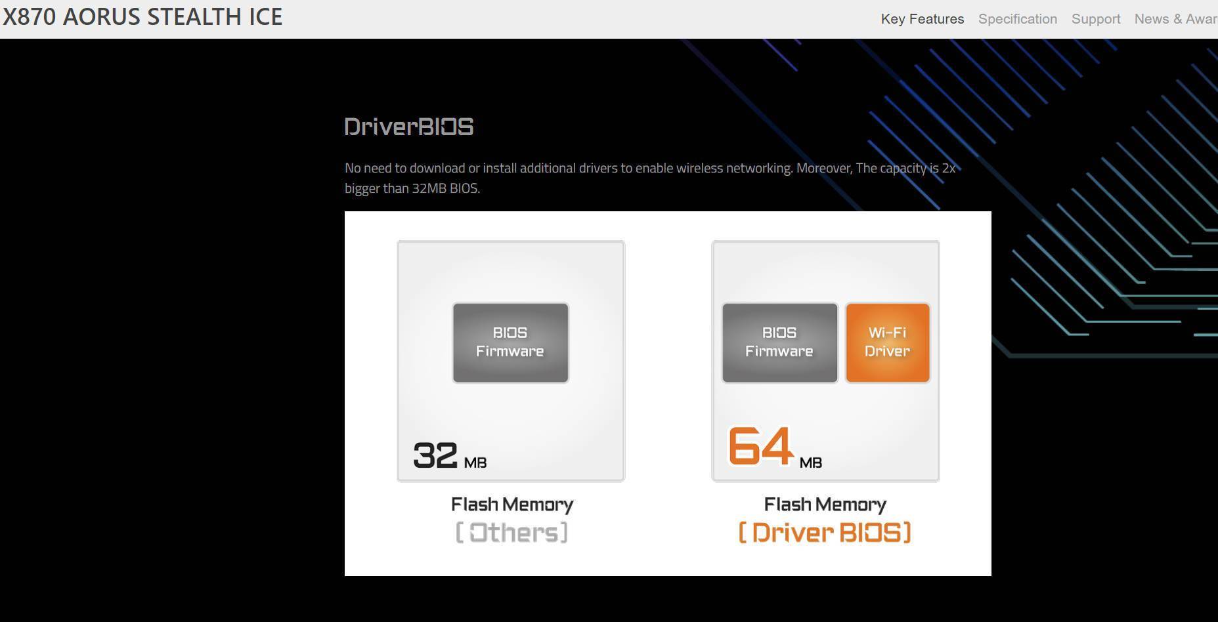The width and height of the screenshot is (1218, 622).
Task: Click the gray Others caption under the left card
Action: click(510, 532)
